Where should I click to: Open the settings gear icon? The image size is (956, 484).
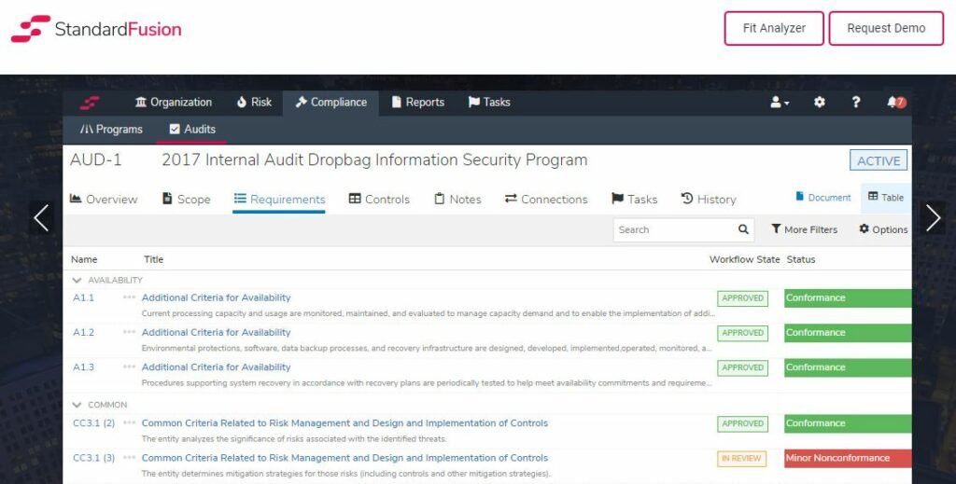(x=820, y=103)
